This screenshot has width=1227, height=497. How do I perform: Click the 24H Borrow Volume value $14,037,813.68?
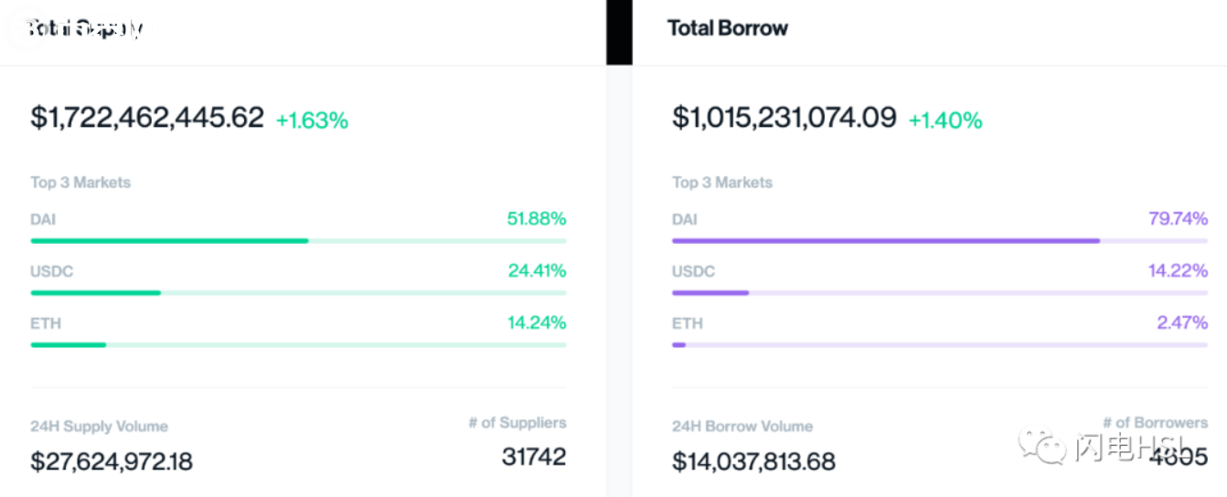(753, 461)
